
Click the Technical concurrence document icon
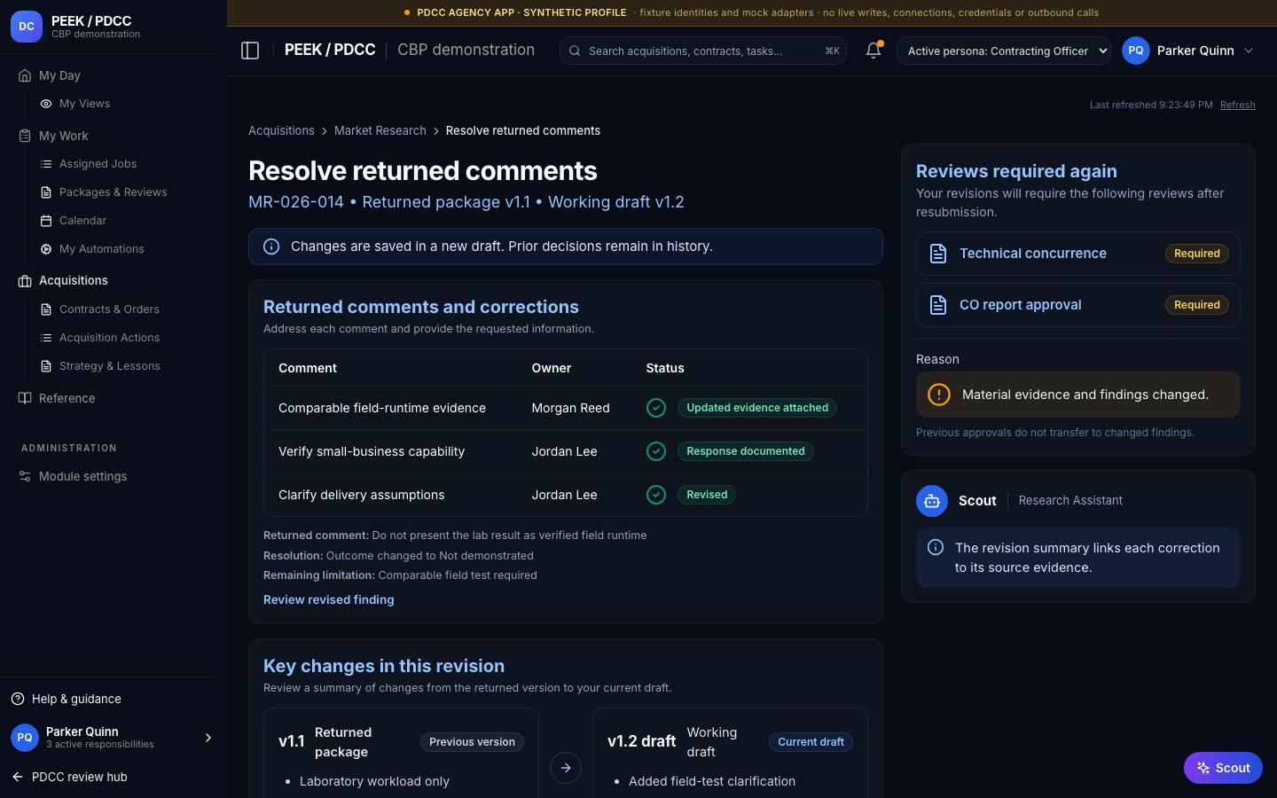[938, 254]
